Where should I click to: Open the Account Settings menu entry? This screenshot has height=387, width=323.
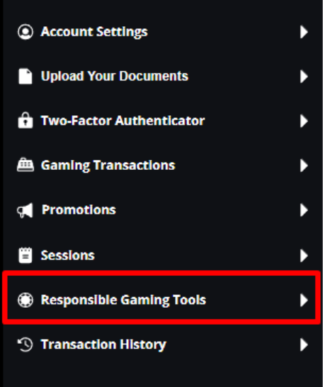162,32
